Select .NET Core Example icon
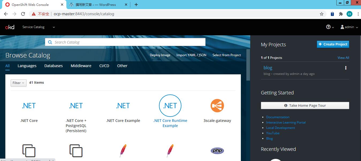 [x=123, y=106]
